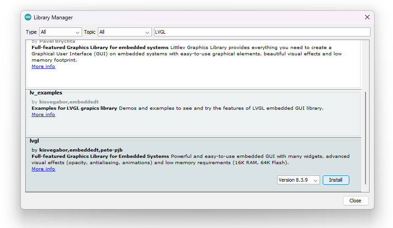393x228 pixels.
Task: Install the lvgl library
Action: [336, 180]
